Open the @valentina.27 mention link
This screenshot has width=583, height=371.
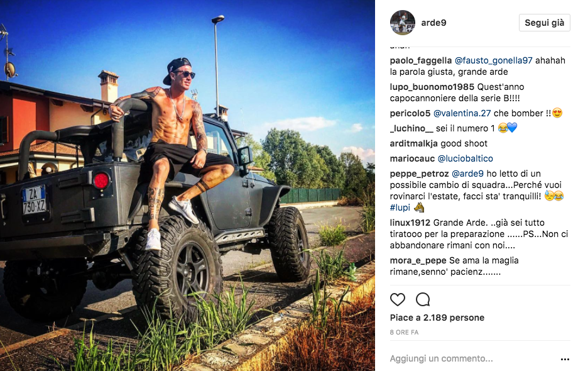[462, 113]
